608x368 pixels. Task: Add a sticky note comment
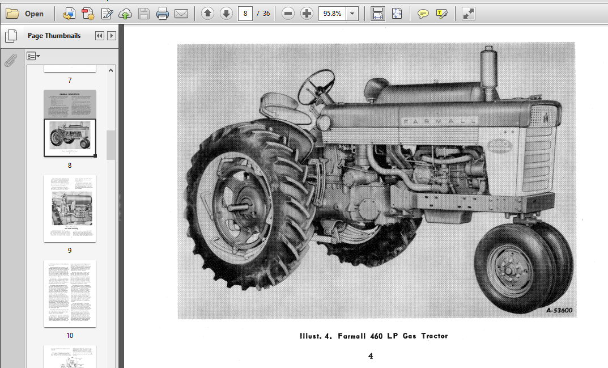tap(423, 14)
